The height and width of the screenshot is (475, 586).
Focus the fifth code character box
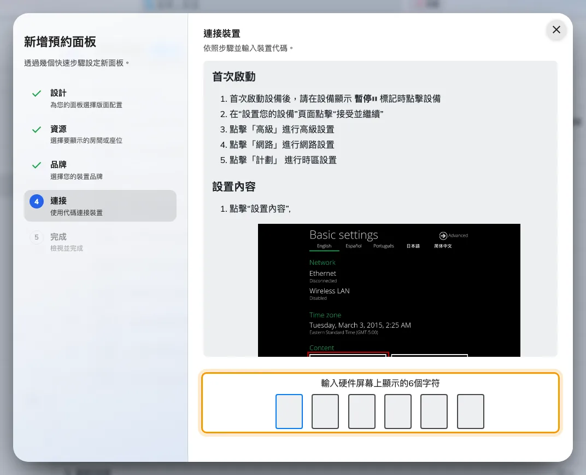[x=434, y=411]
